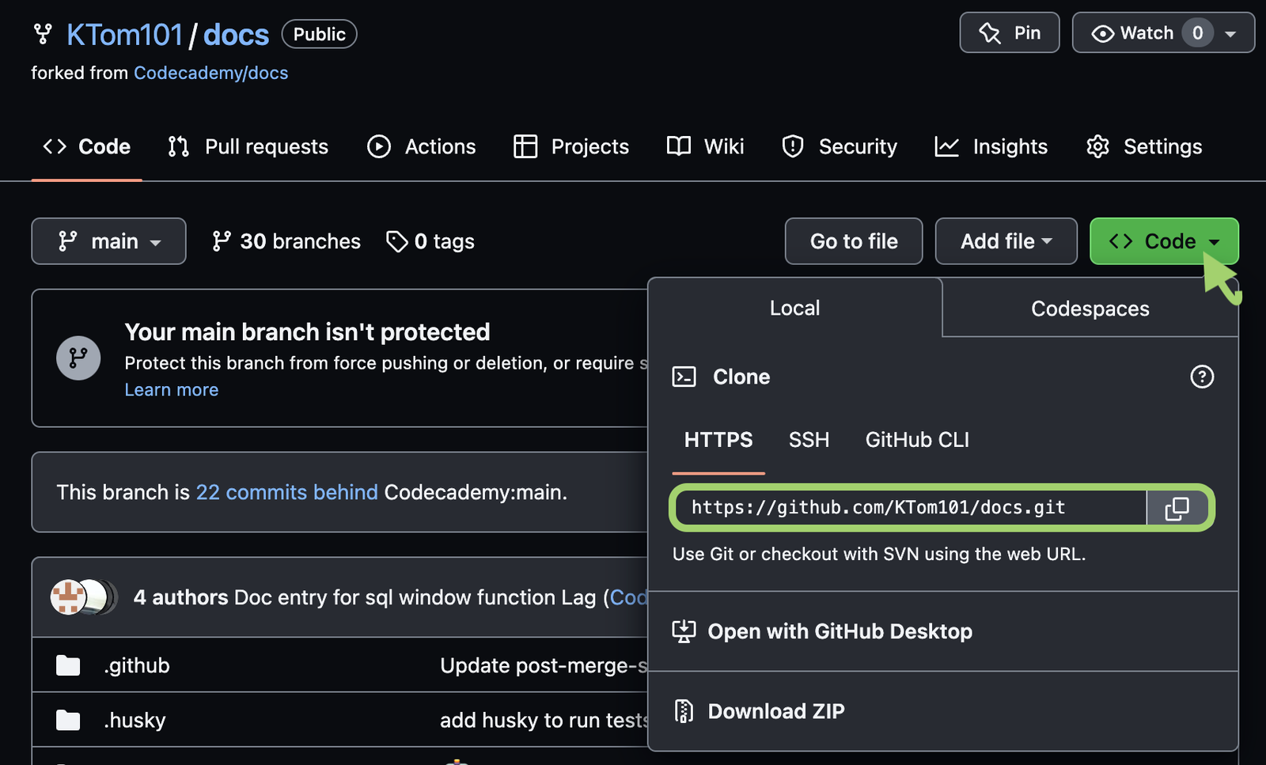1266x765 pixels.
Task: Open the .github folder icon
Action: [x=68, y=665]
